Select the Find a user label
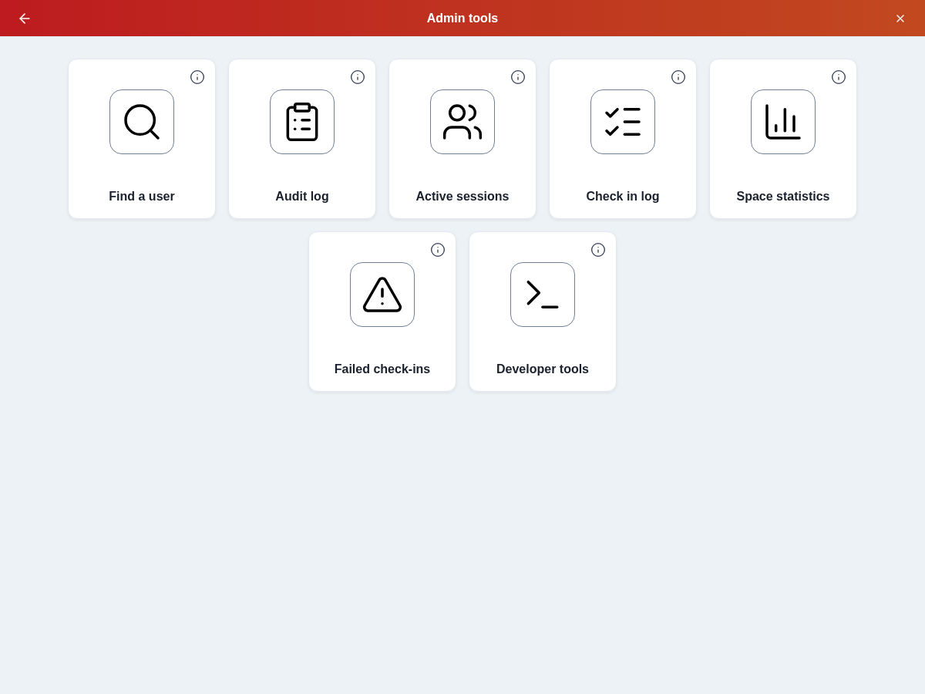Viewport: 925px width, 694px height. tap(142, 197)
